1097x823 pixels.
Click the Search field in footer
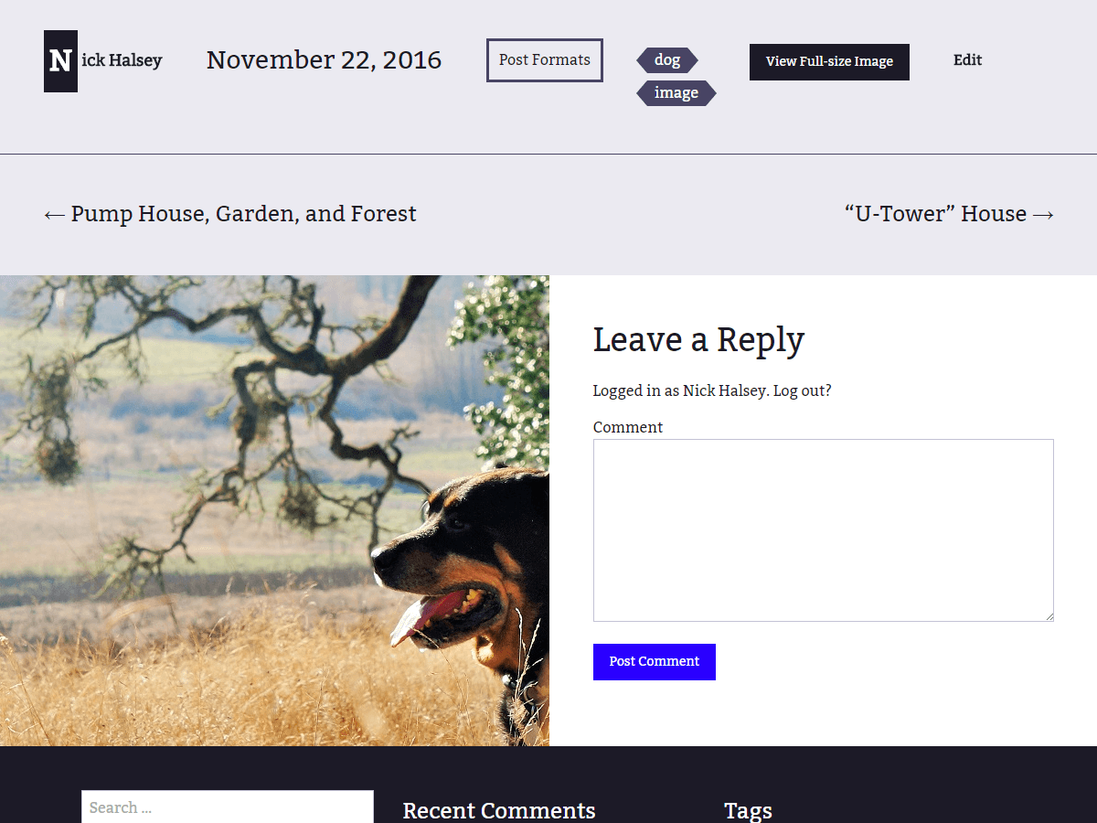228,807
